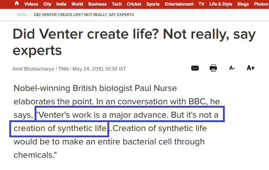Open the TV section

point(201,4)
